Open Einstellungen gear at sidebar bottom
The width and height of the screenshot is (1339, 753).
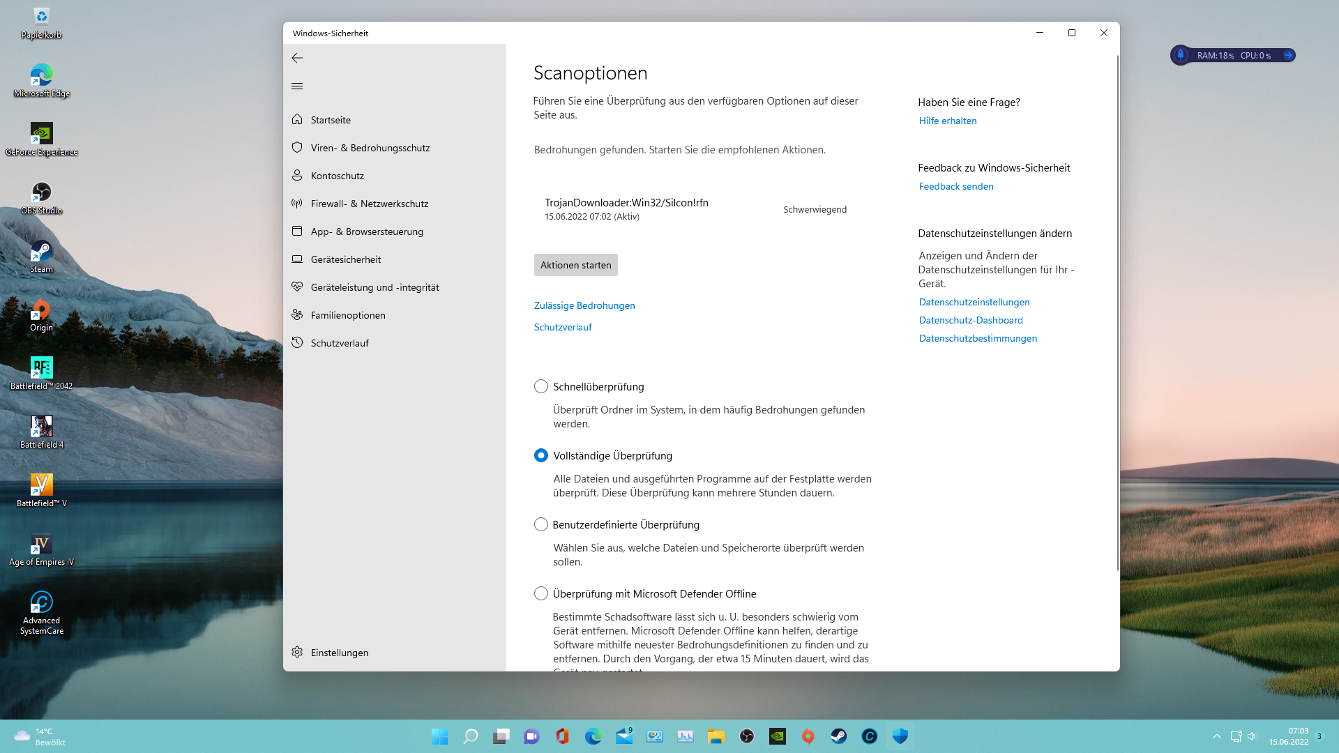pos(297,652)
